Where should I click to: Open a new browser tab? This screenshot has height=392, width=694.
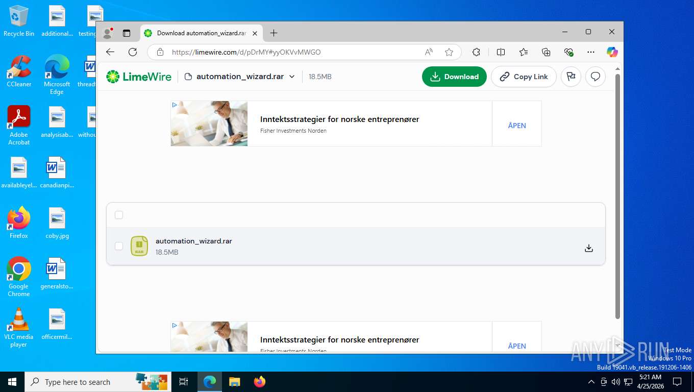click(x=274, y=33)
